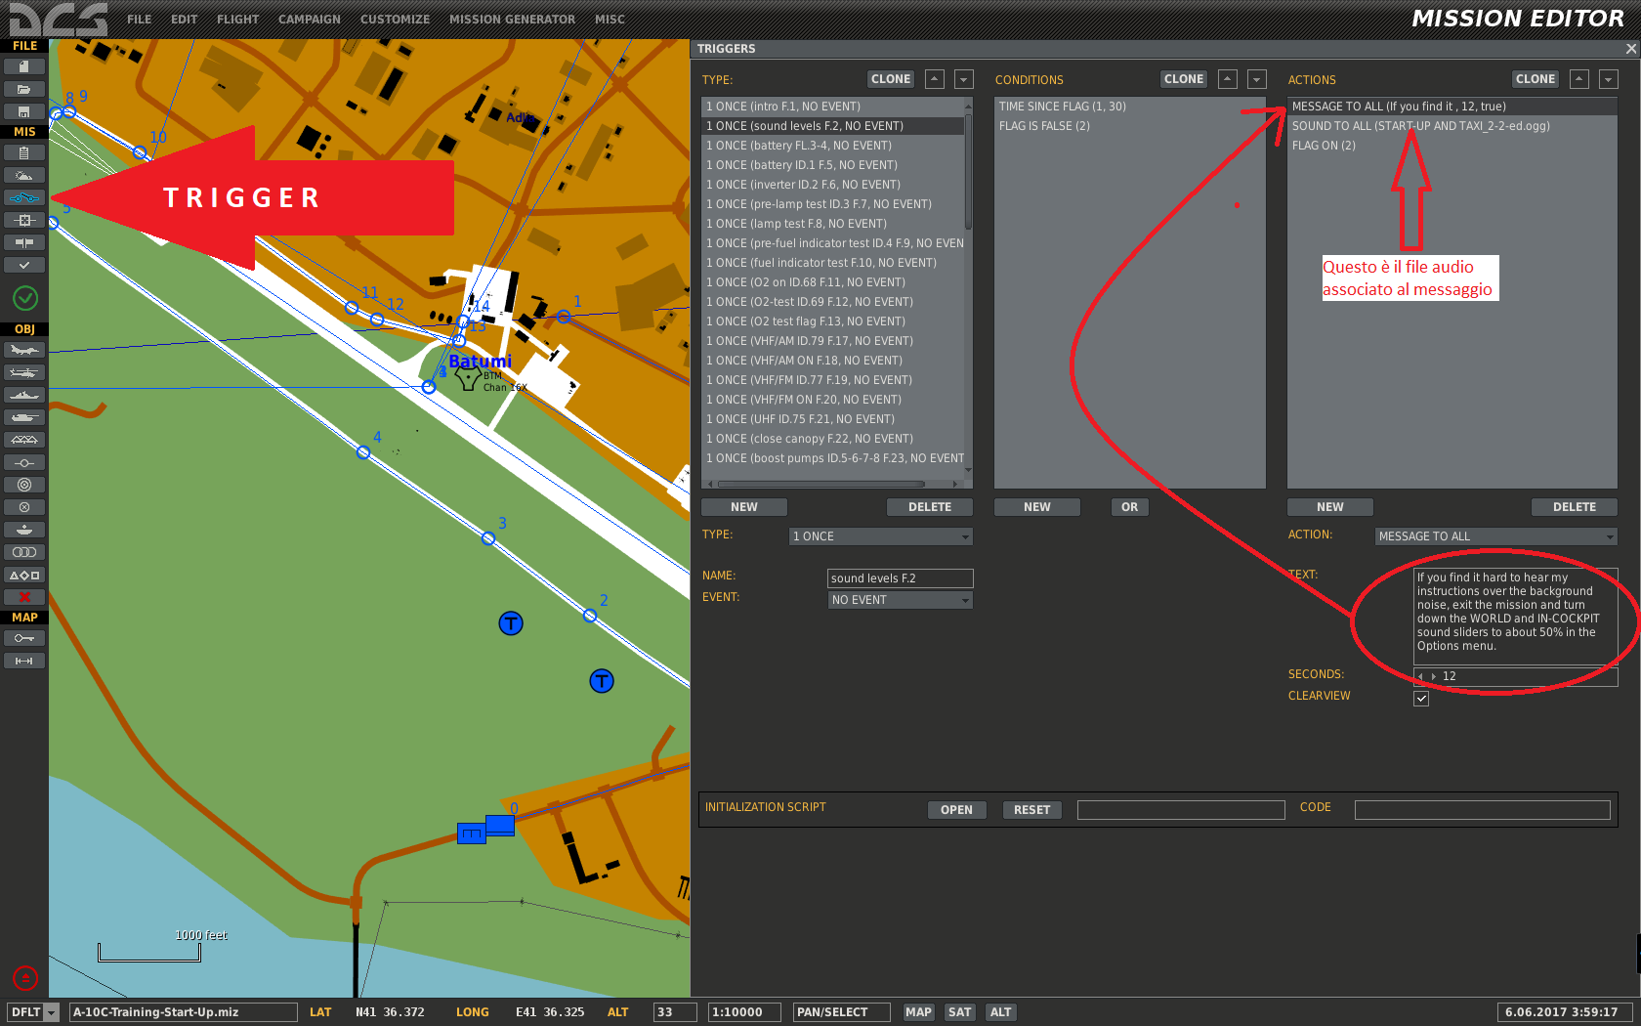The image size is (1641, 1026).
Task: Click the red X delete tool
Action: tap(24, 597)
